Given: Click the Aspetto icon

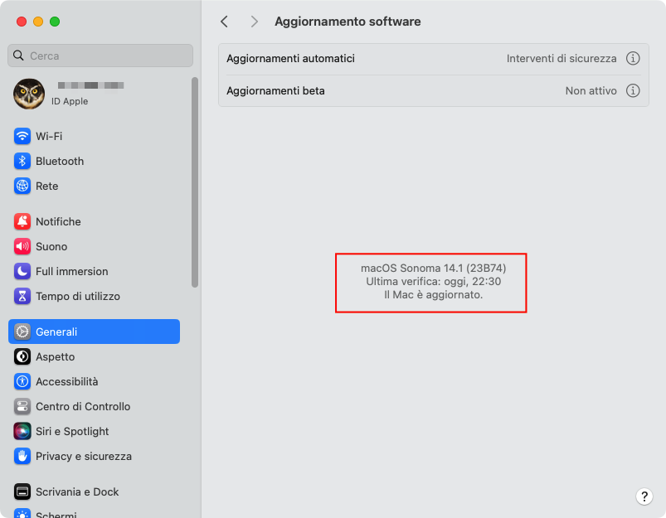Looking at the screenshot, I should (22, 356).
